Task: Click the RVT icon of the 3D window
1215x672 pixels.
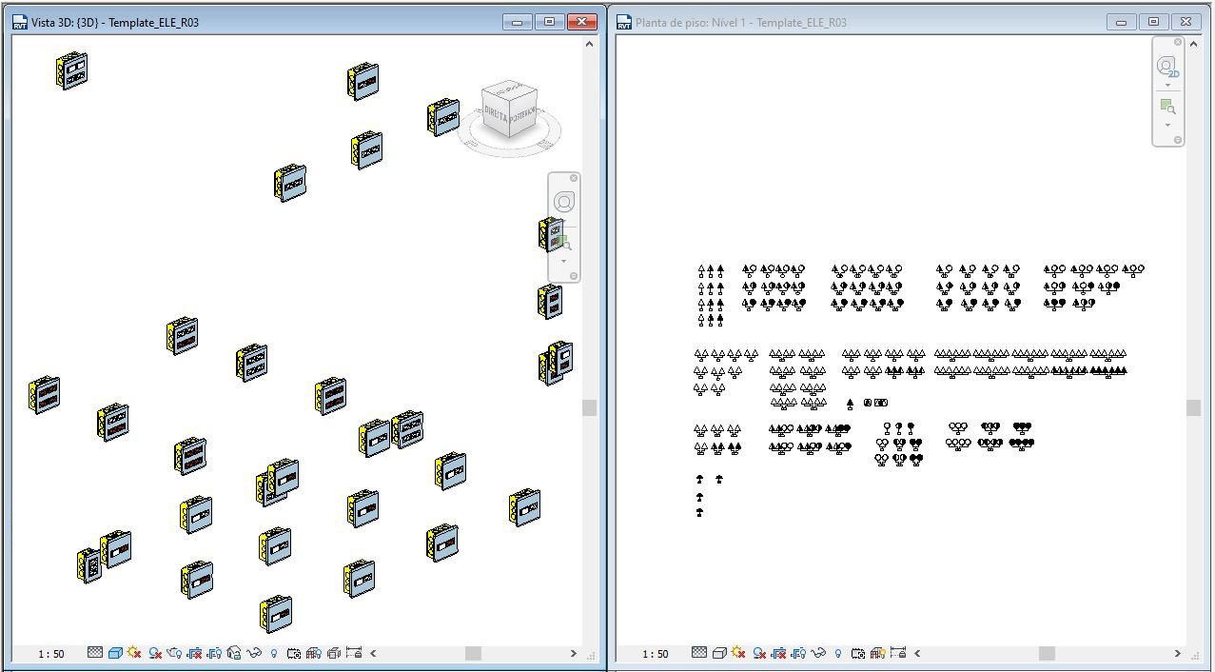Action: pos(20,22)
